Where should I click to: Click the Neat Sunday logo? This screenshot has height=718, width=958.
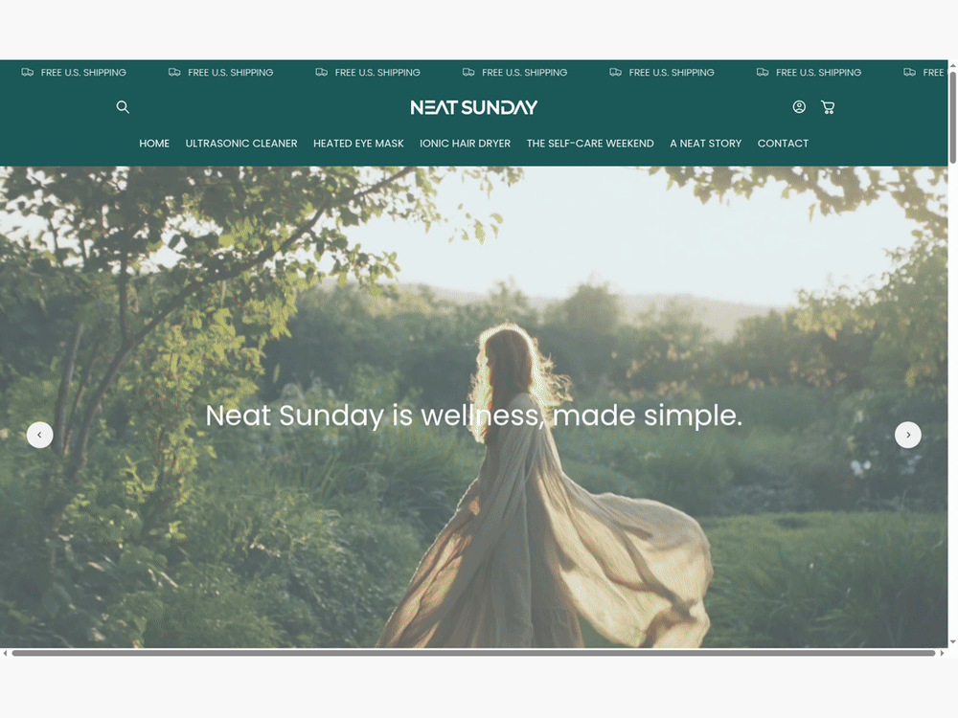tap(474, 108)
